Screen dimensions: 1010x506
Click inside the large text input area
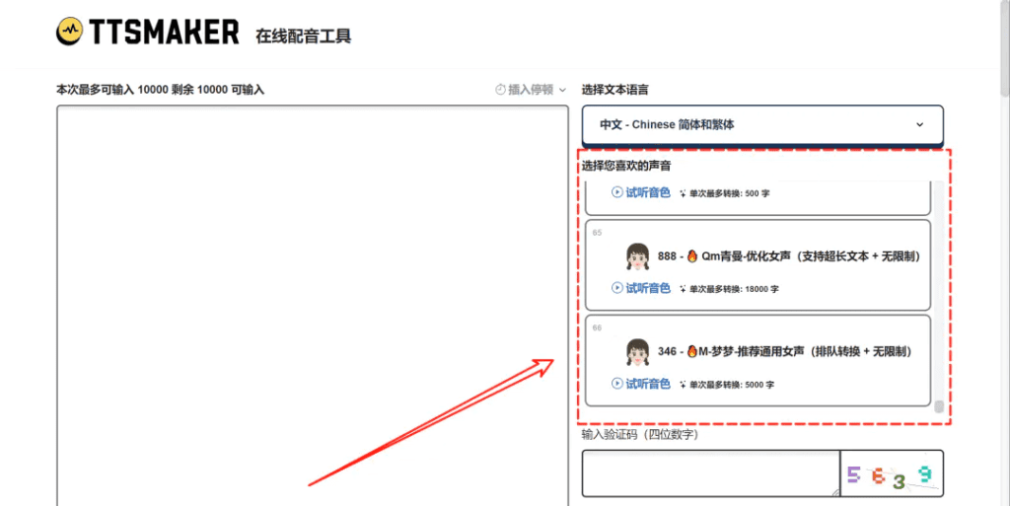pos(313,306)
